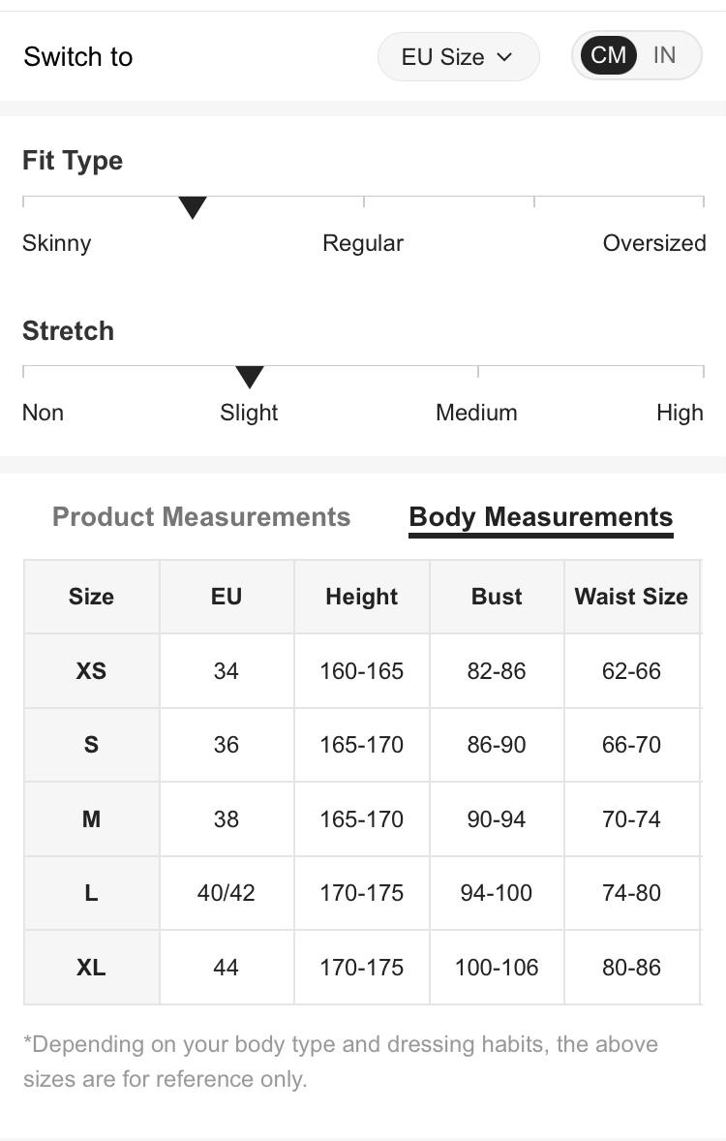Click the EU column header
Image resolution: width=726 pixels, height=1141 pixels.
(x=226, y=597)
